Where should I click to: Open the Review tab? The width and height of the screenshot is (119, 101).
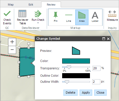(x=51, y=5)
